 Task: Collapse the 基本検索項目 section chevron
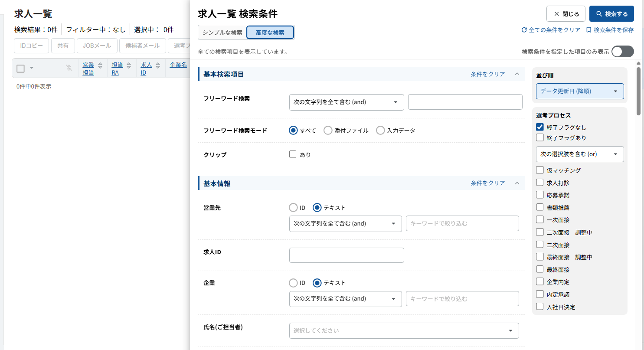pos(517,74)
